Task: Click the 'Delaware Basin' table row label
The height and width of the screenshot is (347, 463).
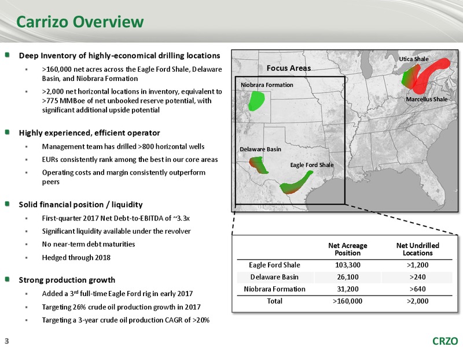Action: pyautogui.click(x=274, y=277)
